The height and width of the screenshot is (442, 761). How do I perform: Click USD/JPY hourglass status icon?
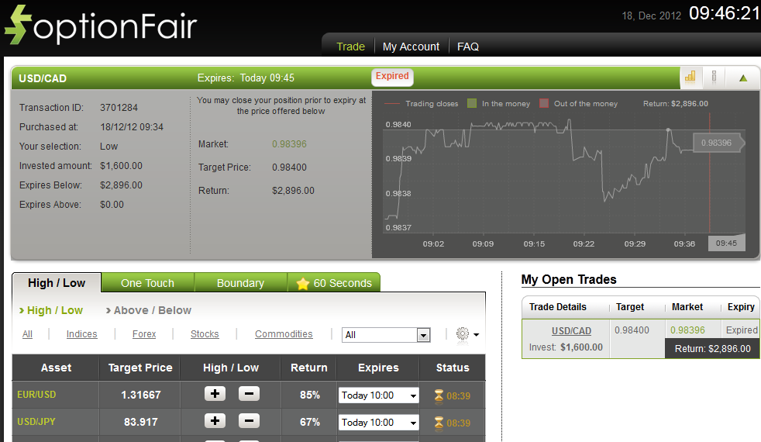pos(439,423)
